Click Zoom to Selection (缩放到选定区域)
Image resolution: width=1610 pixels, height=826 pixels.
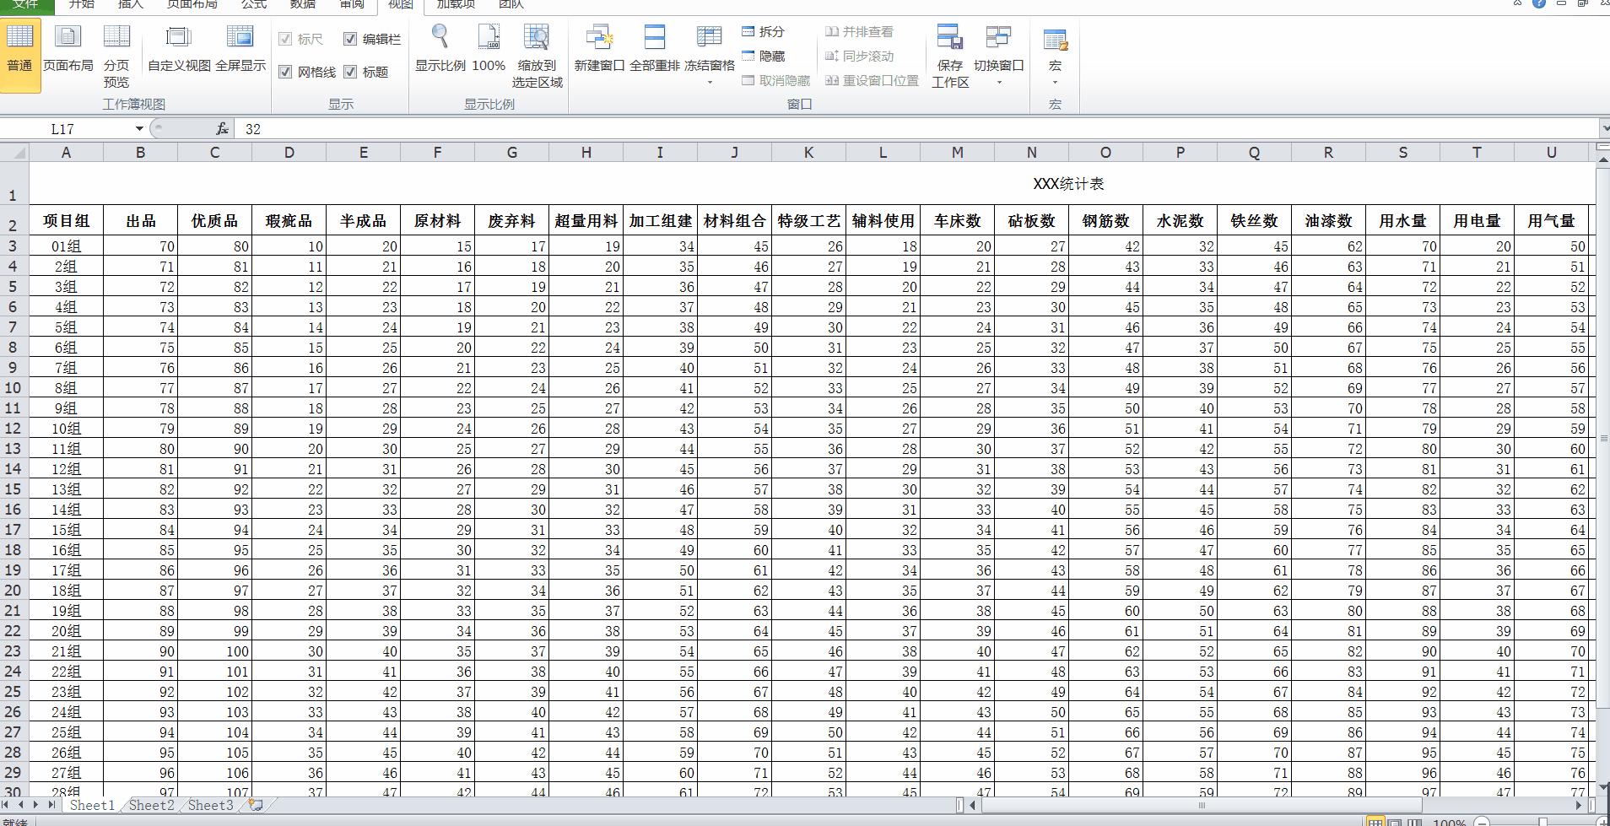(x=537, y=52)
